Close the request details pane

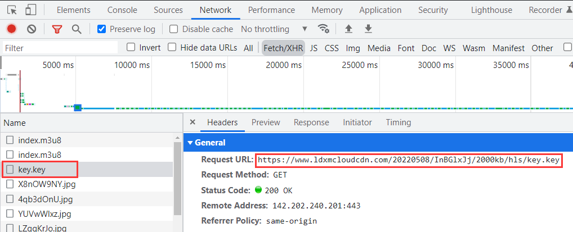coord(193,122)
